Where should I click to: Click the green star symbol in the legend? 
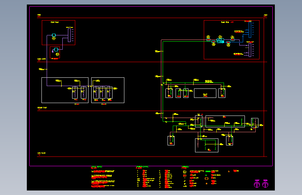click(x=206, y=175)
